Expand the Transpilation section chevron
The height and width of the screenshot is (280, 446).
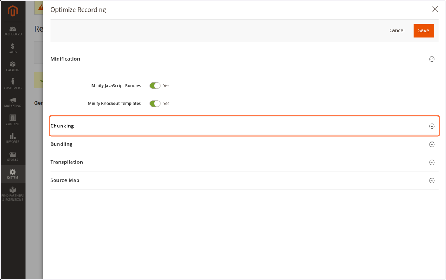432,162
